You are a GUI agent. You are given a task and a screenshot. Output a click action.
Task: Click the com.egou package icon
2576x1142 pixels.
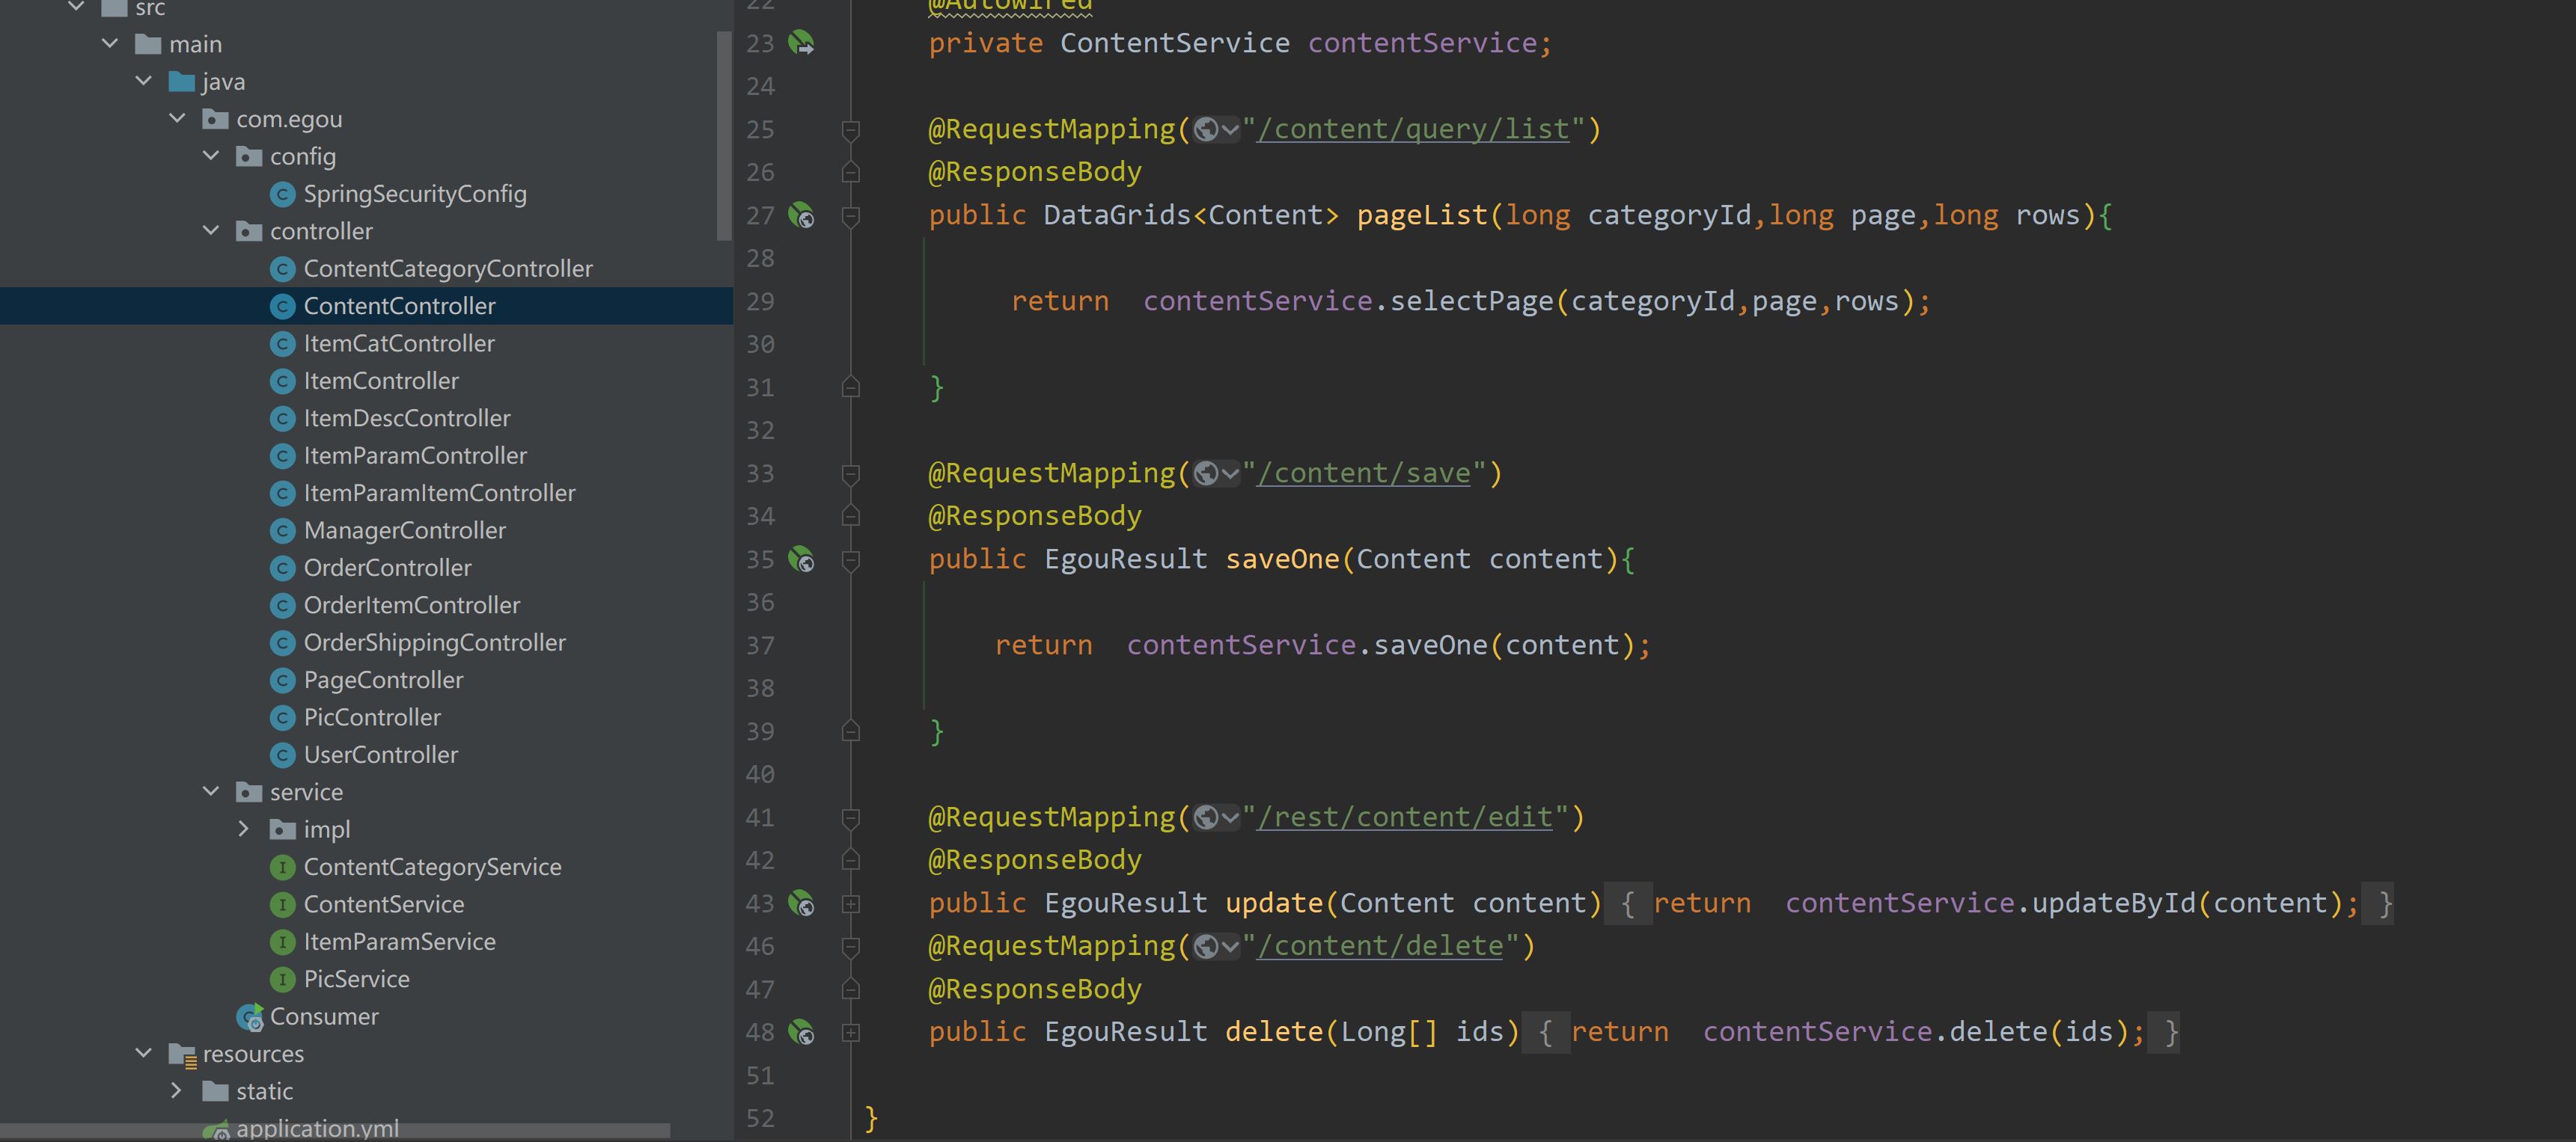tap(215, 119)
